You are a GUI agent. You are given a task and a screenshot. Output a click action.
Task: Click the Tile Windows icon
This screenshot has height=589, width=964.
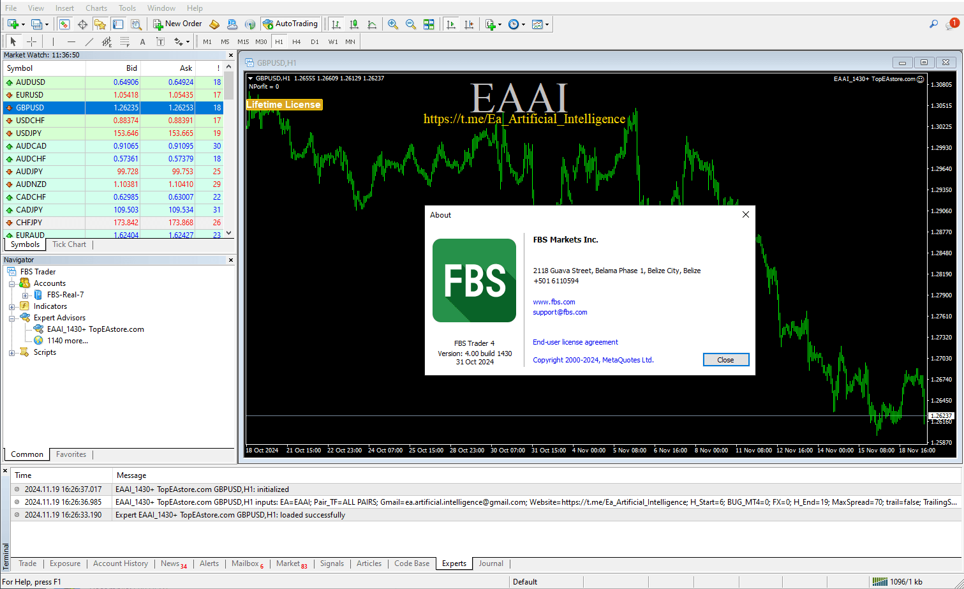tap(429, 24)
